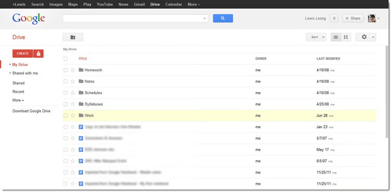Expand the My Drive tree arrow
The height and width of the screenshot is (193, 392).
tap(10, 64)
